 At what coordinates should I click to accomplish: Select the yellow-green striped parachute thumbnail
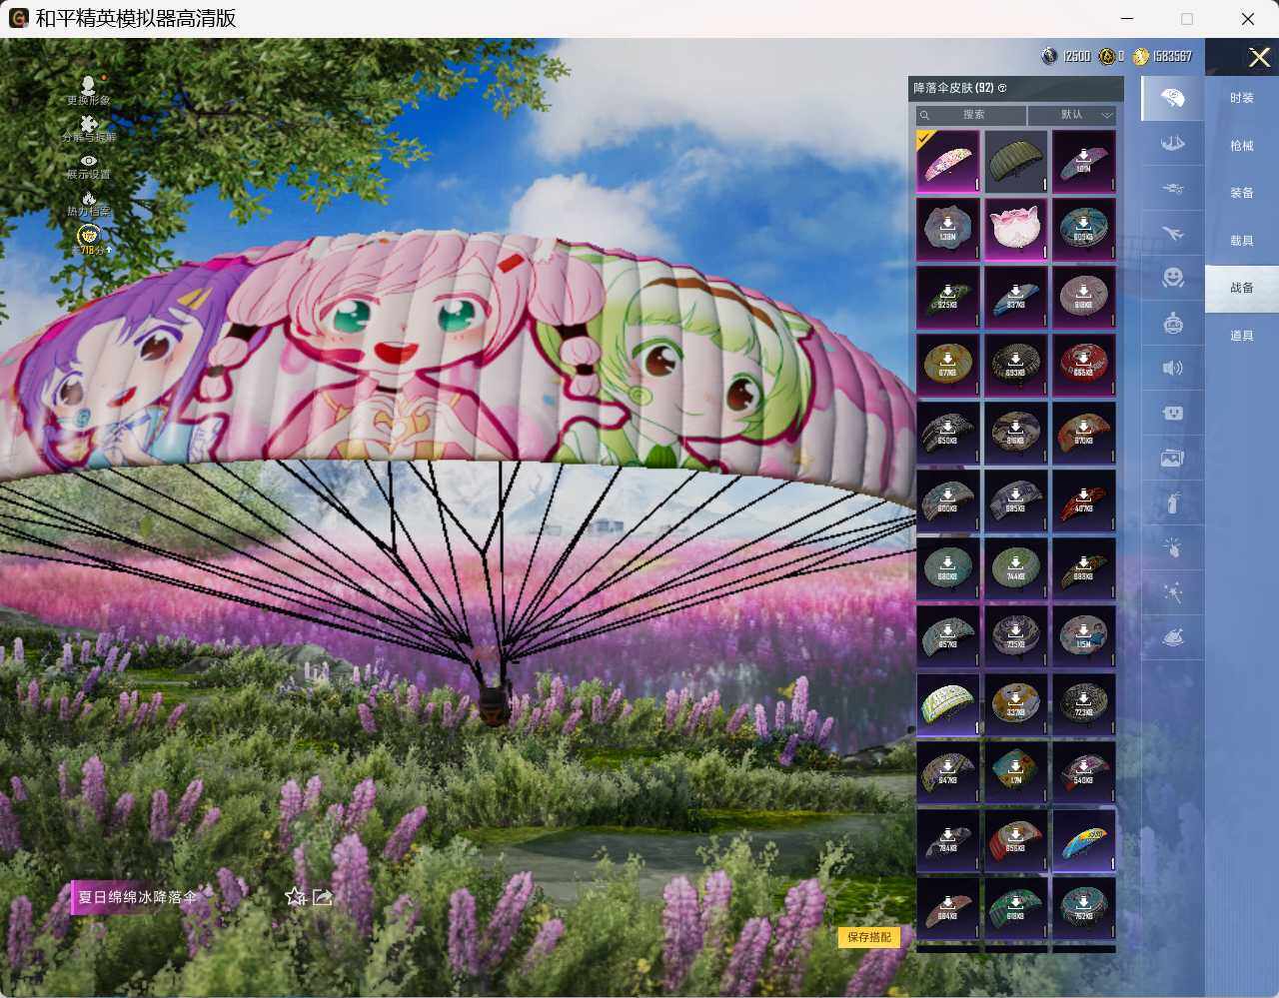point(948,705)
